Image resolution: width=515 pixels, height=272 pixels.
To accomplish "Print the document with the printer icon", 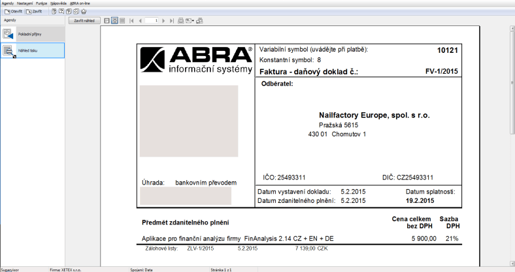I will 180,21.
